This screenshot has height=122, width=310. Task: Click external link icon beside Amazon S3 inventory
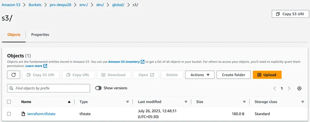click(x=142, y=62)
